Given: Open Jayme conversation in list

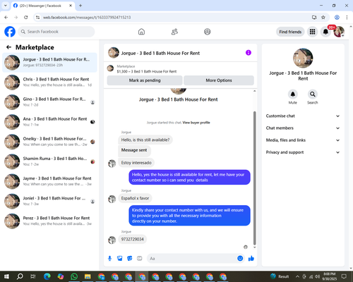Looking at the screenshot, I should click(x=49, y=181).
